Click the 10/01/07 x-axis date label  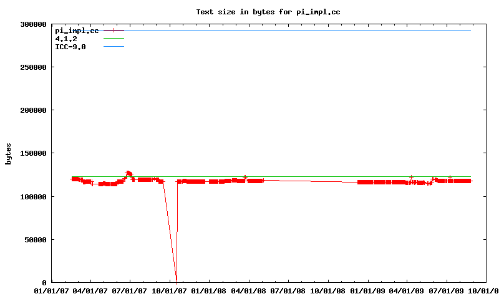tap(170, 290)
